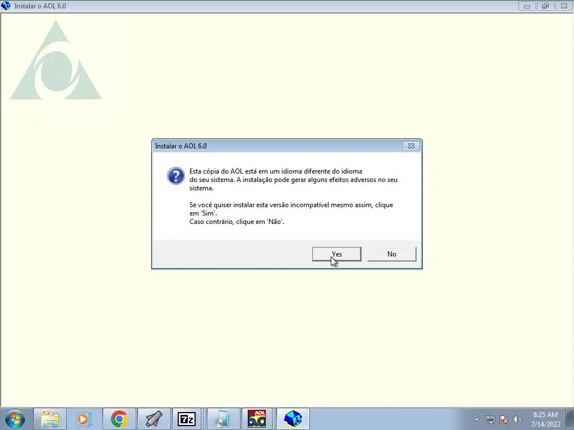Close the main Instalar o AOL window
The height and width of the screenshot is (430, 574).
click(564, 6)
